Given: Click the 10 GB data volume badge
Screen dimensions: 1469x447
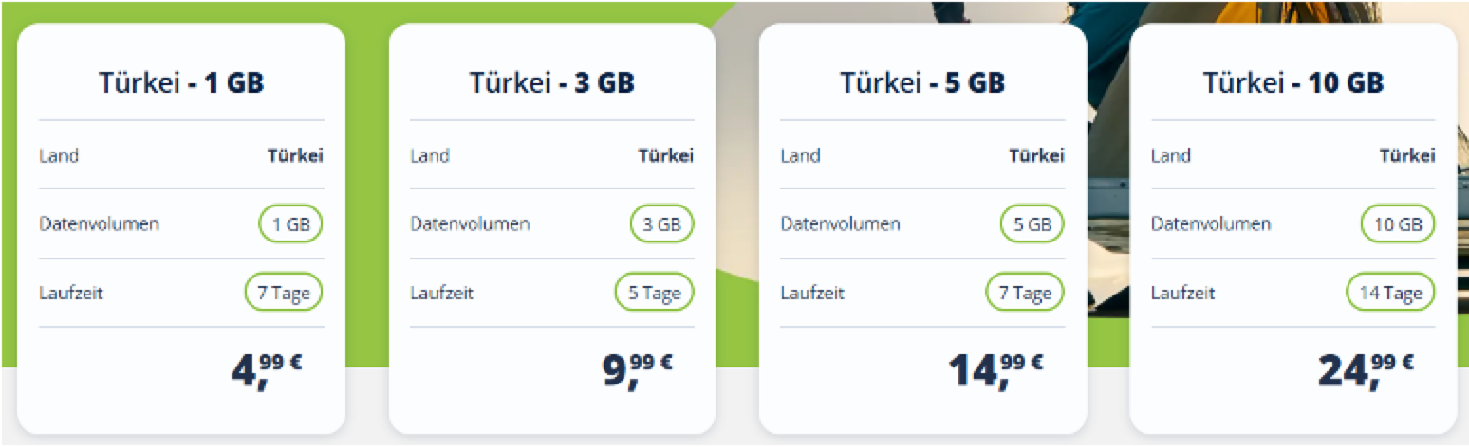Looking at the screenshot, I should click(1398, 224).
